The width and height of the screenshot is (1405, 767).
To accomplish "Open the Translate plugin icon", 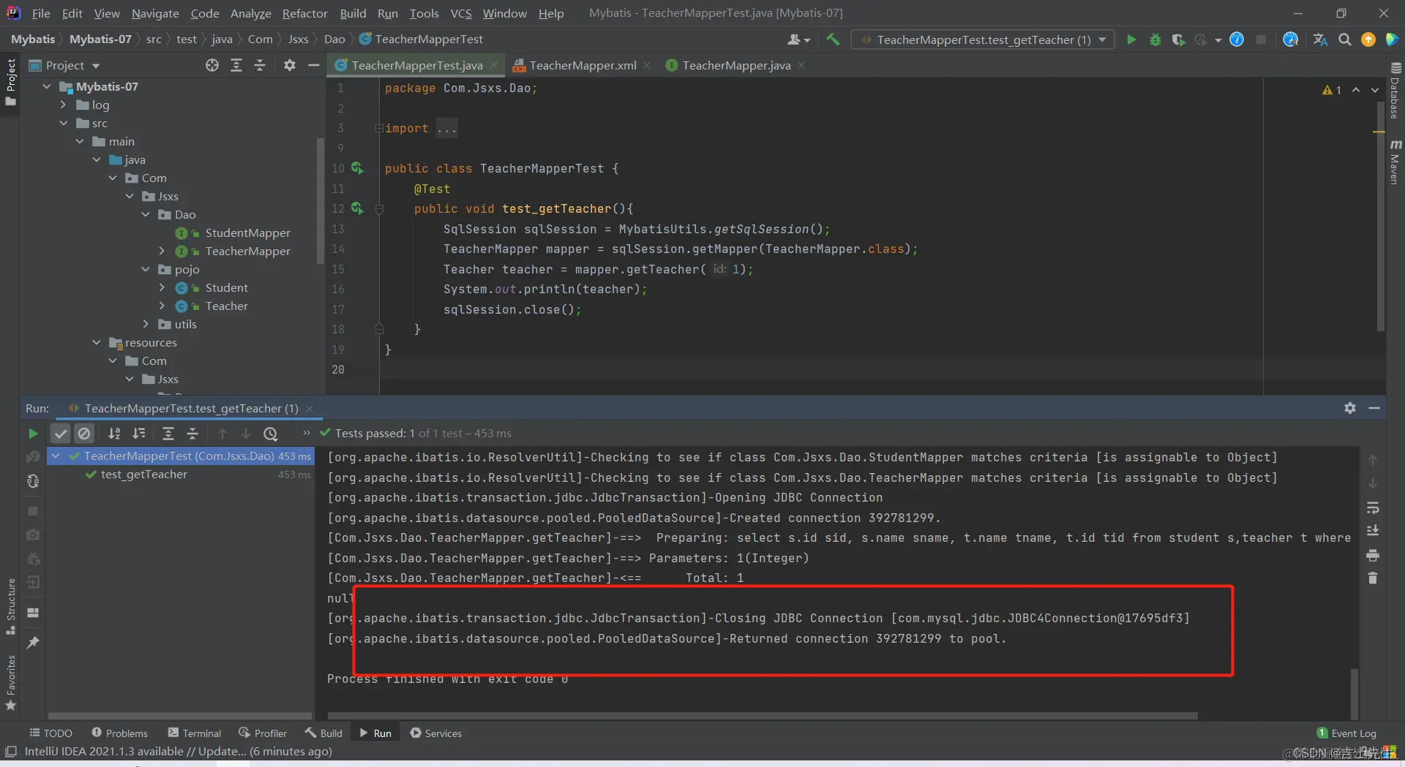I will pyautogui.click(x=1320, y=39).
